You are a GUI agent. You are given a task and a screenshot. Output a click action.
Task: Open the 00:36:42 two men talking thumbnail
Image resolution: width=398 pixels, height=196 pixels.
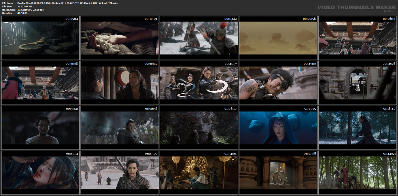(x=119, y=83)
